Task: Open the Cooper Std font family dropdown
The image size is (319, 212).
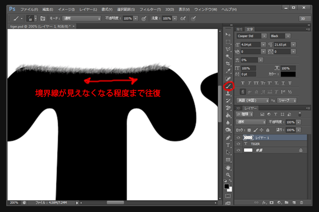Action: (x=264, y=36)
